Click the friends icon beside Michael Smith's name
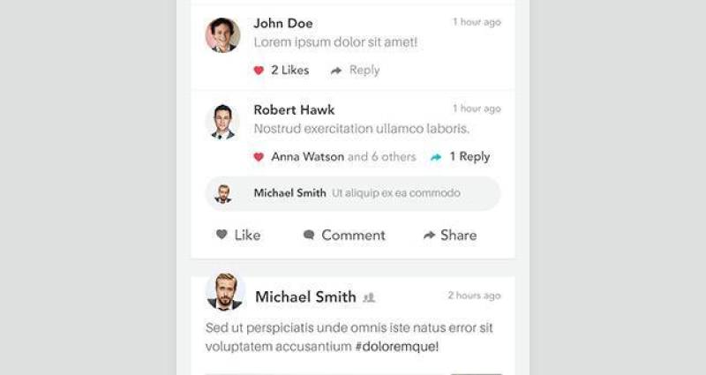706x375 pixels. (369, 297)
